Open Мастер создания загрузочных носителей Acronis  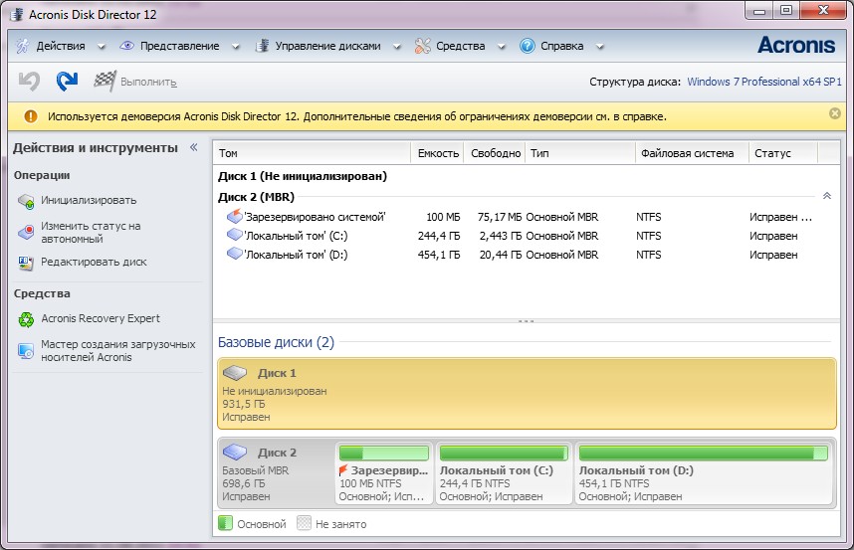tap(118, 351)
